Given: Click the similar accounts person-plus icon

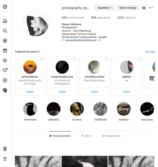Looking at the screenshot, I should (x=144, y=8).
